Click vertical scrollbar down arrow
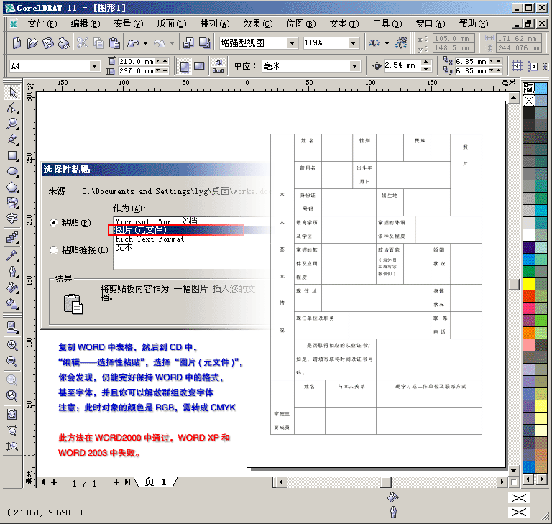This screenshot has width=552, height=524. [x=514, y=471]
